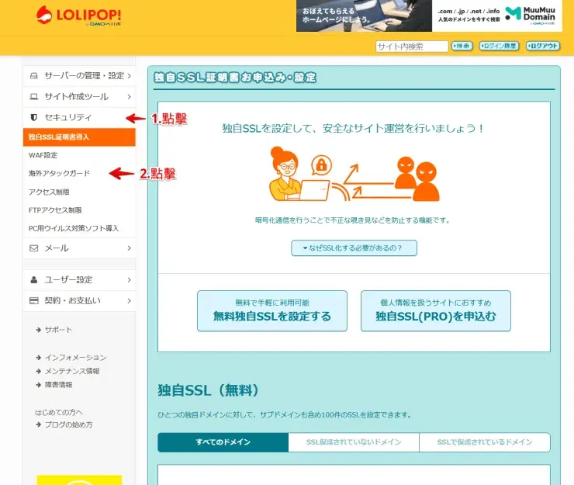Click the arrow icon beside ブログの始め方
Image resolution: width=574 pixels, height=485 pixels.
pos(39,424)
